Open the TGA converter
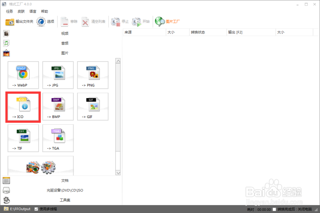320x213 pixels. [58, 138]
